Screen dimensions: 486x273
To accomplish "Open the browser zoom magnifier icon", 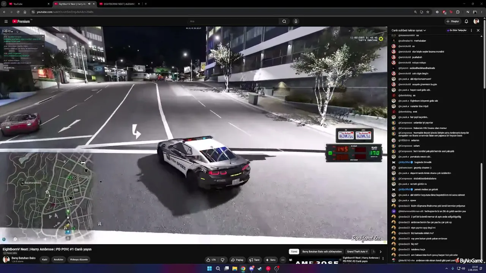I will tap(415, 12).
